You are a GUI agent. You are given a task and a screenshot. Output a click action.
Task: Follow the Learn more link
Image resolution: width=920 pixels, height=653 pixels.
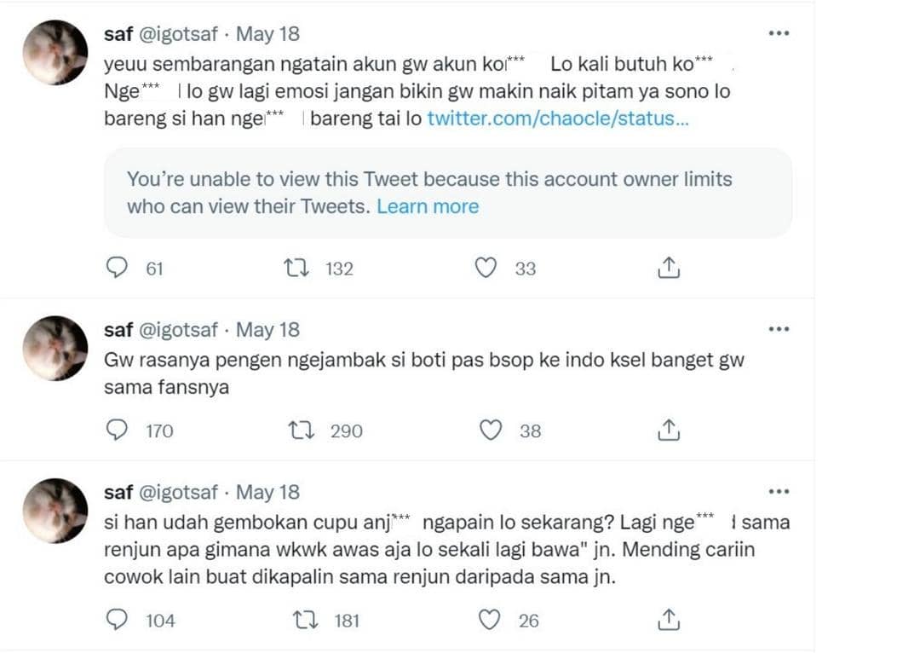click(x=428, y=206)
